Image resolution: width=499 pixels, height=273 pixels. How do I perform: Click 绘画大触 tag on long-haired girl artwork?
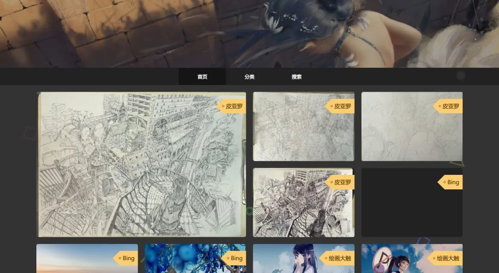340,258
